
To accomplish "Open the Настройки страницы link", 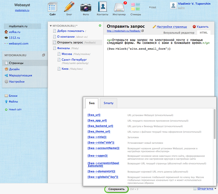I will 172,27.
